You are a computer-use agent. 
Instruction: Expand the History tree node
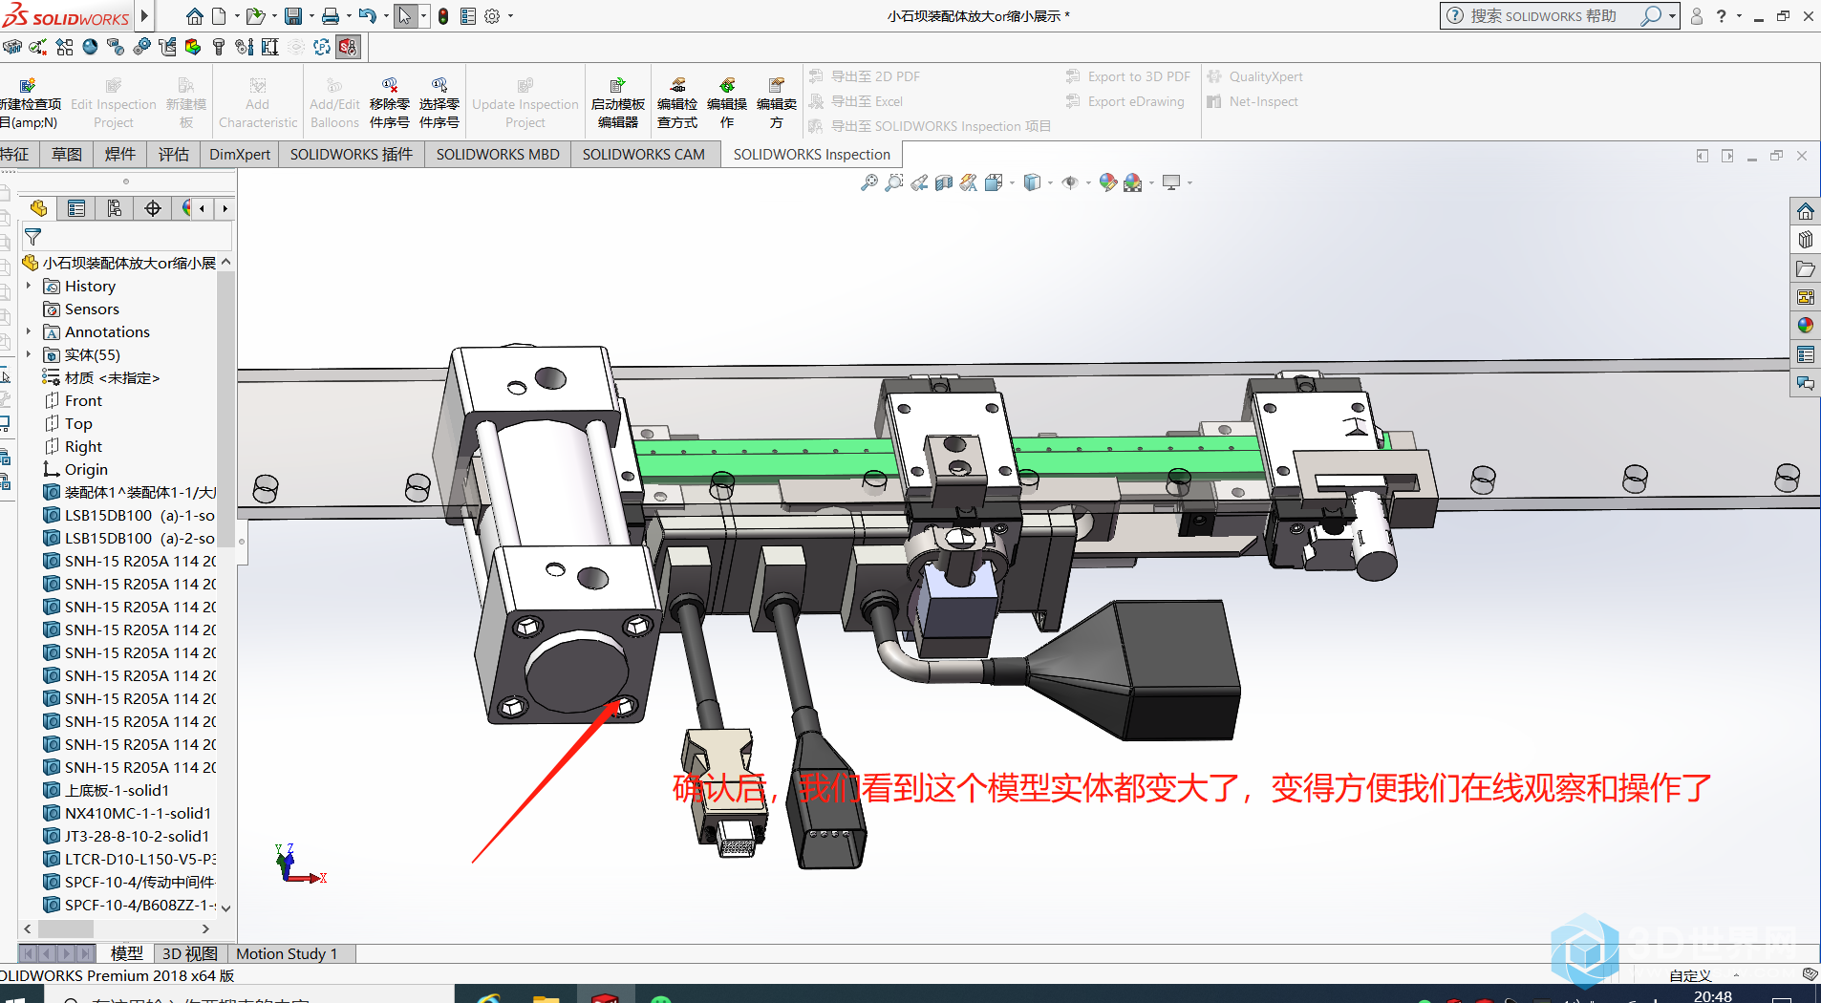[29, 286]
